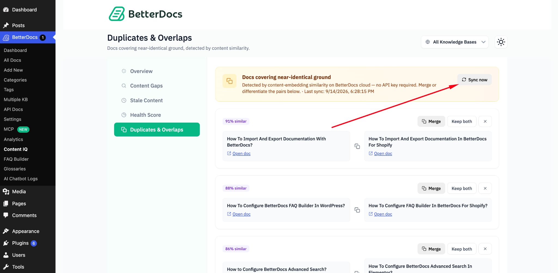Open the Categories submenu item
The image size is (558, 273).
15,80
